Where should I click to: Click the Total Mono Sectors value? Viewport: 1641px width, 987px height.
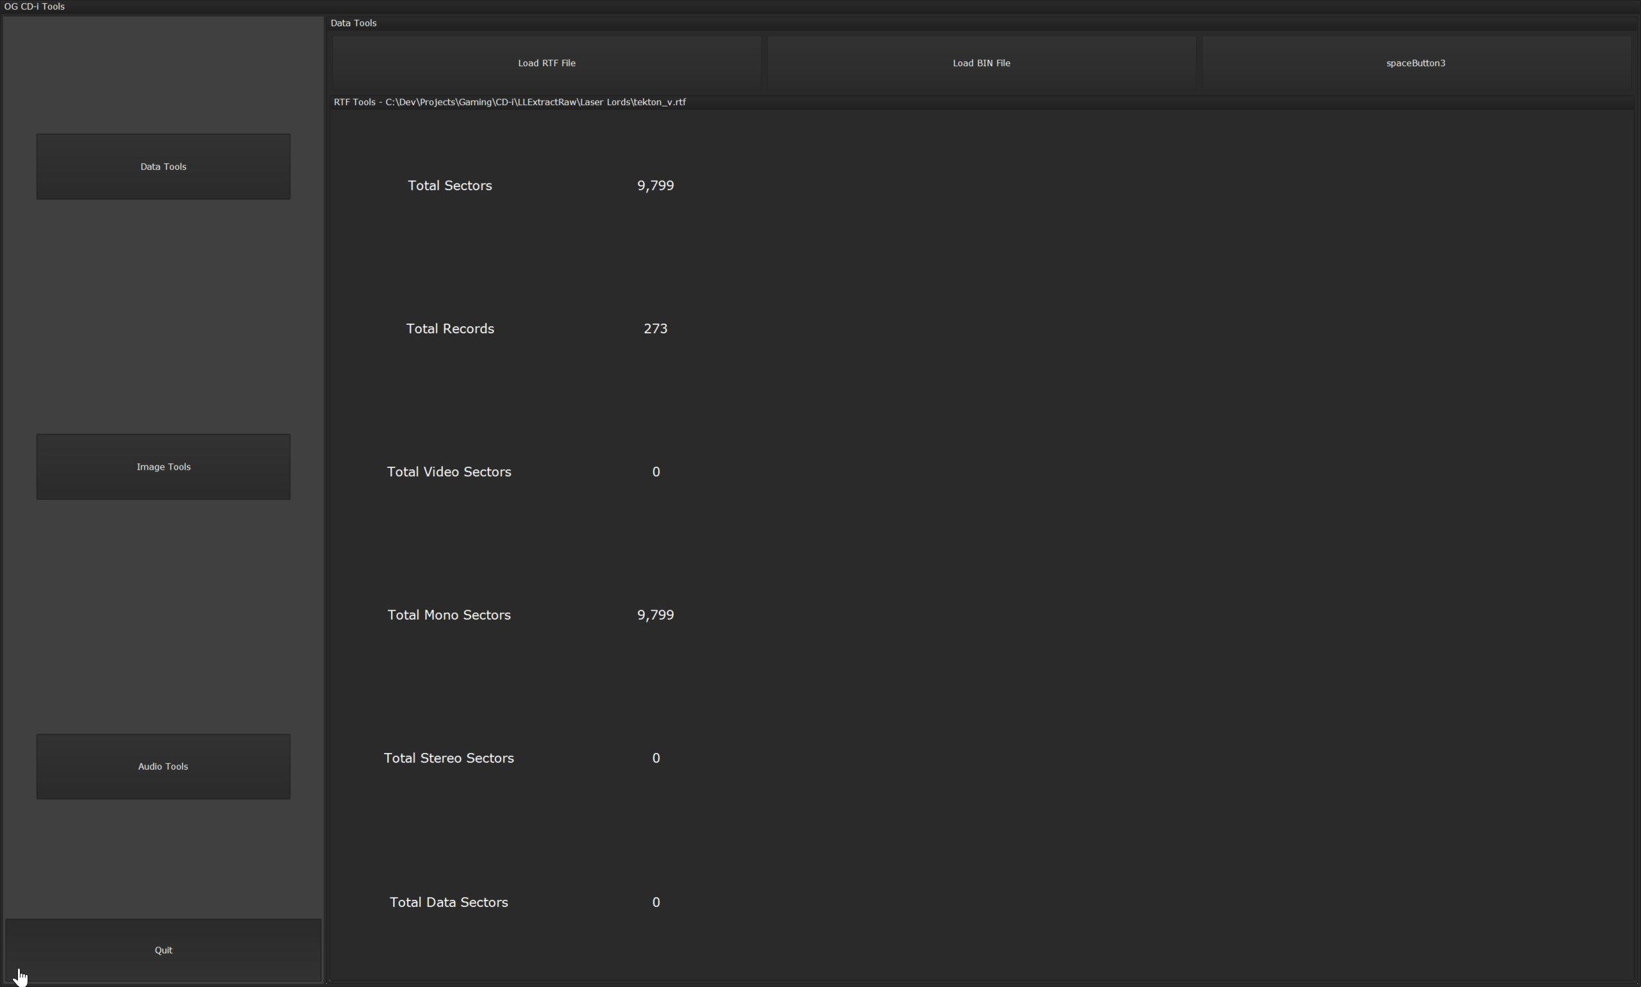click(655, 615)
